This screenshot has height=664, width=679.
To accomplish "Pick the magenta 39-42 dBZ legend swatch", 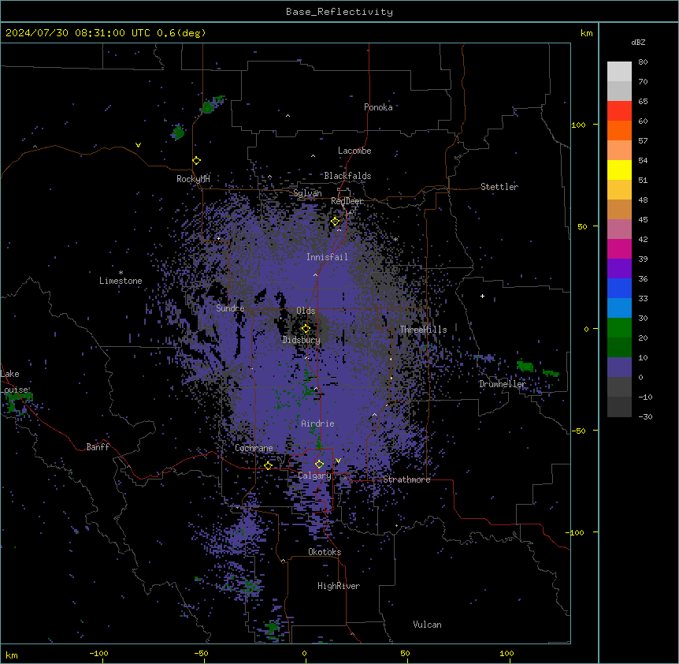I will coord(619,248).
